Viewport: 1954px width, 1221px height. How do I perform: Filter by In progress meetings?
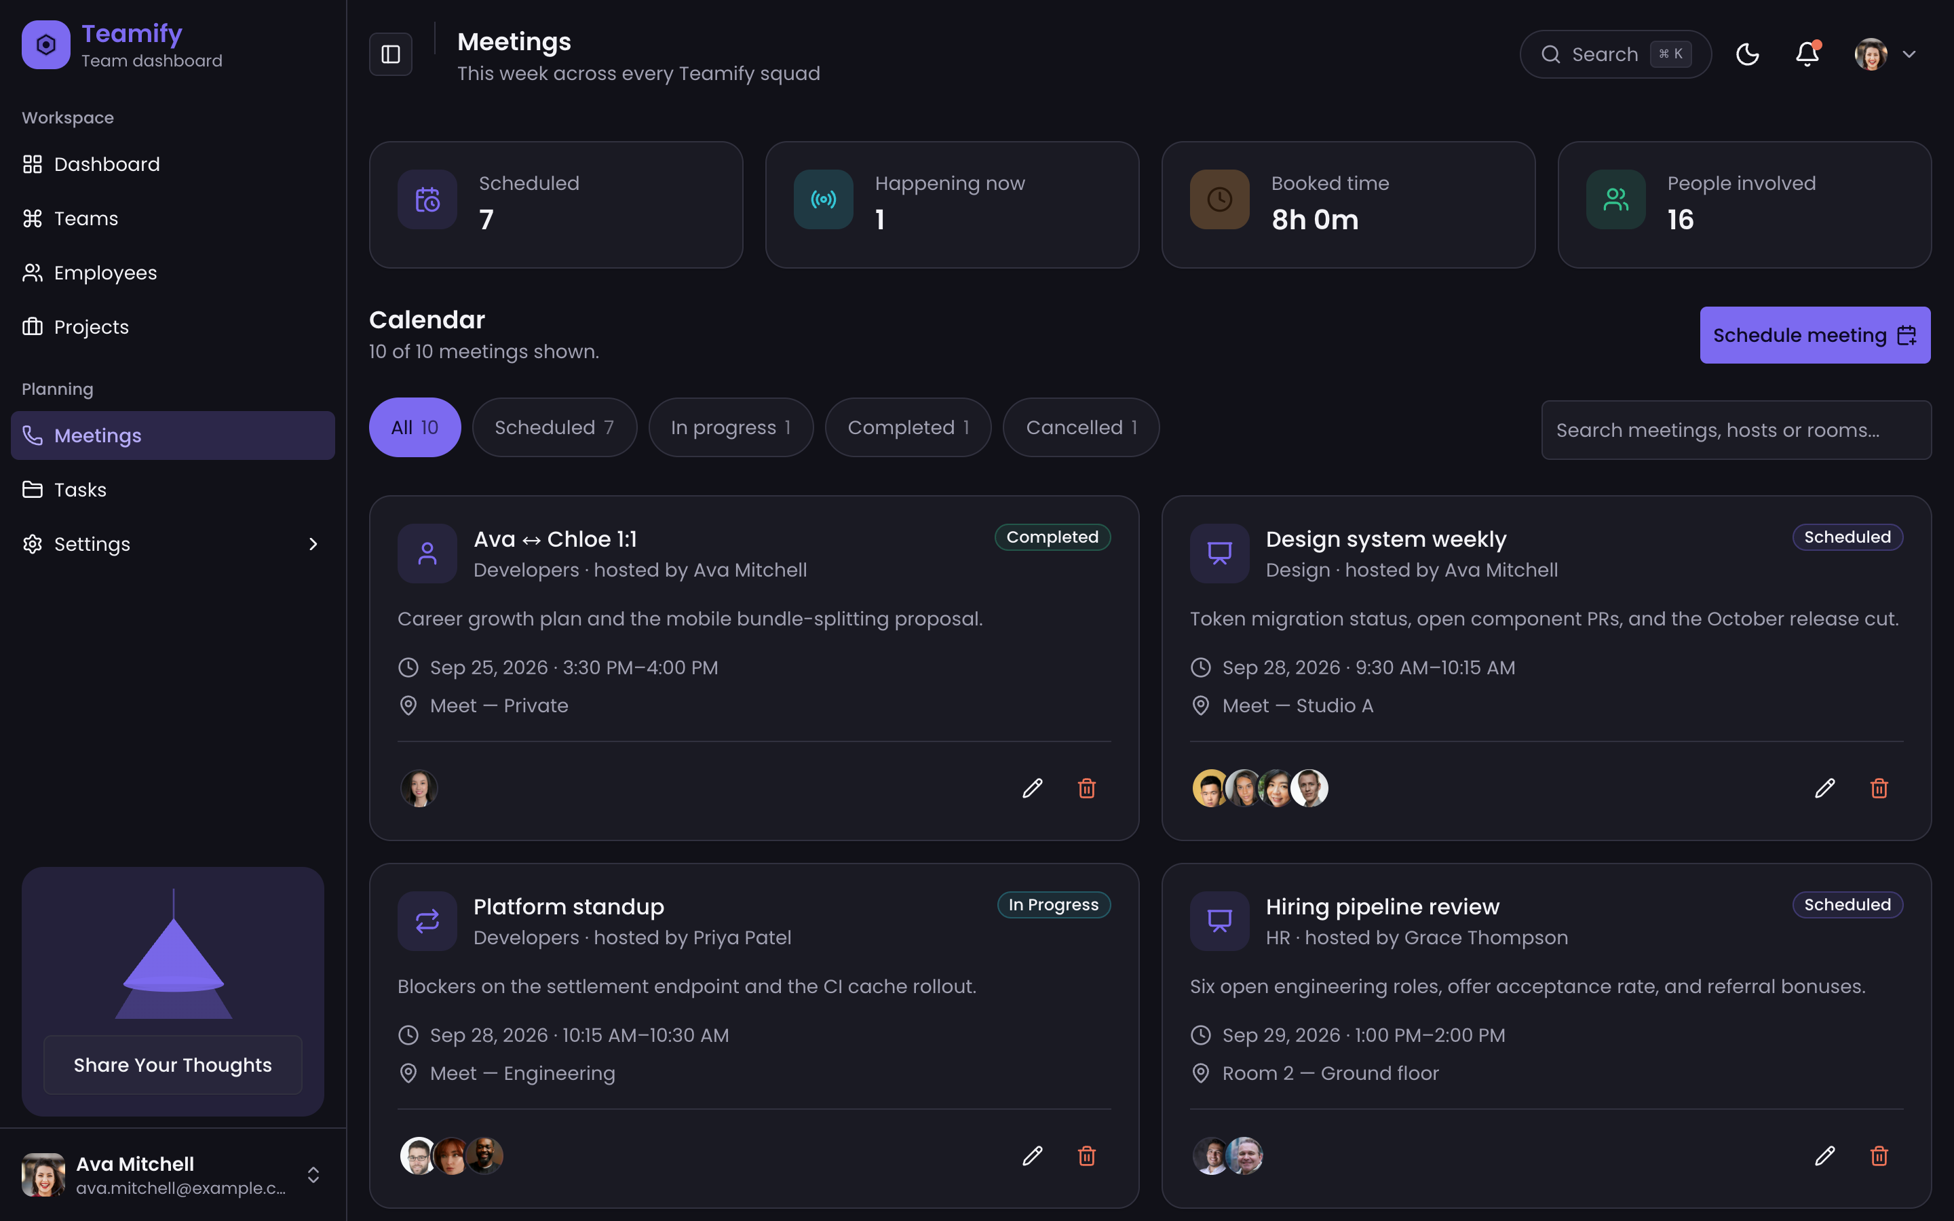731,427
